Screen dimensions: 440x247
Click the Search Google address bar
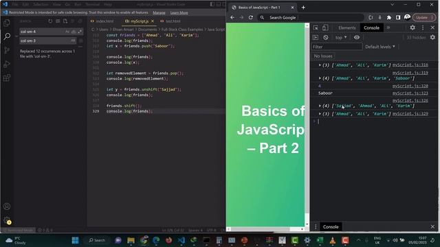[311, 17]
